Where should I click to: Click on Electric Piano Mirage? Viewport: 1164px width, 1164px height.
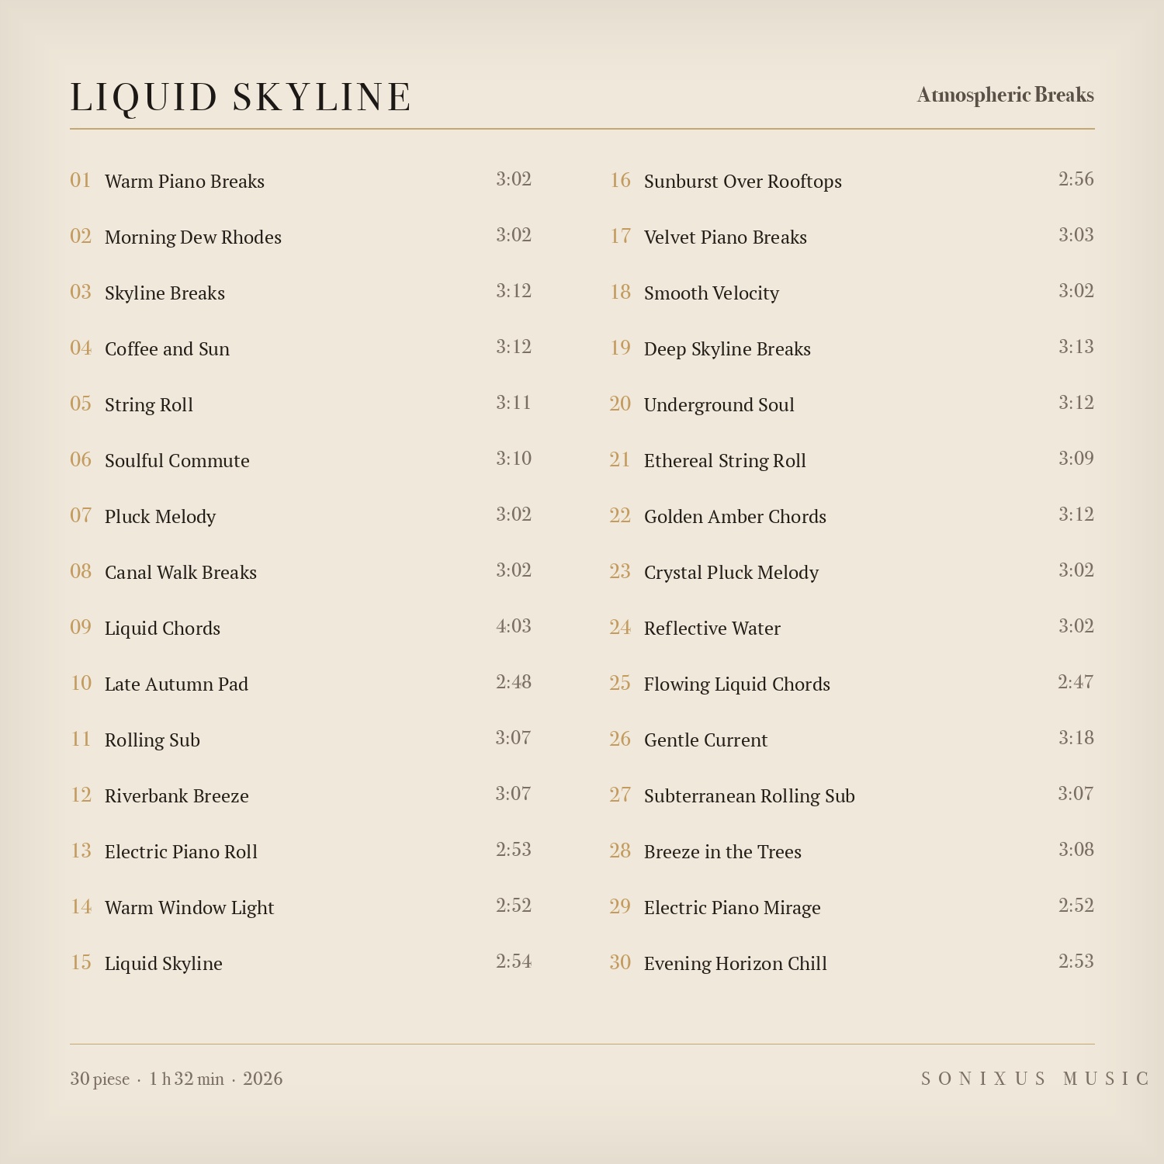pyautogui.click(x=852, y=906)
